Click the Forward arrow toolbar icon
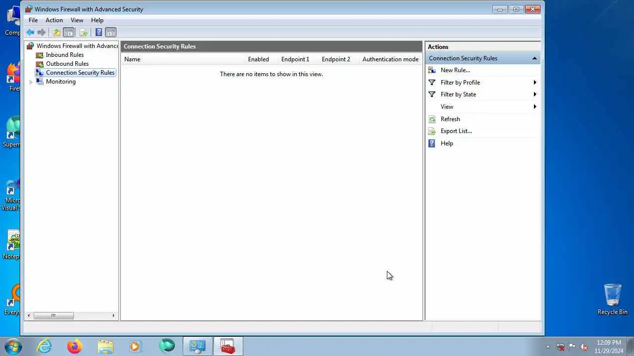The width and height of the screenshot is (634, 356). (42, 33)
